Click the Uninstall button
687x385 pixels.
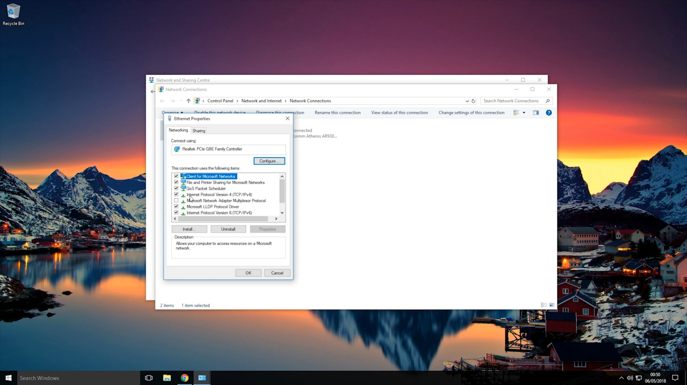228,229
